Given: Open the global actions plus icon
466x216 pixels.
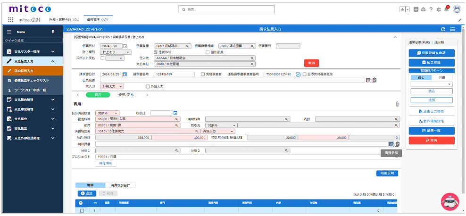Looking at the screenshot, I should [416, 9].
